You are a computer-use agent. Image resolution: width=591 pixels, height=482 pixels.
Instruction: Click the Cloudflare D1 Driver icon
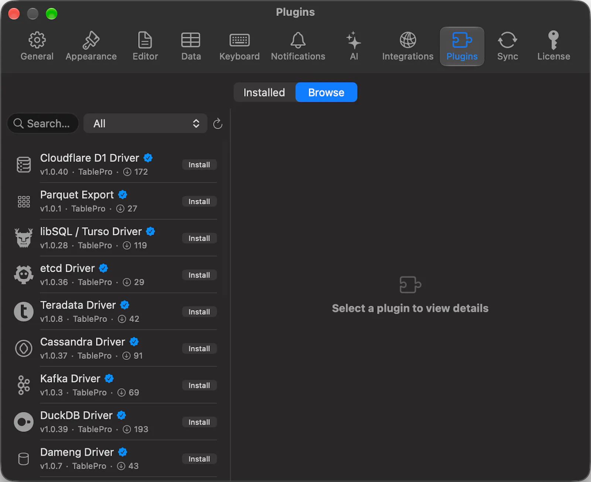[24, 164]
